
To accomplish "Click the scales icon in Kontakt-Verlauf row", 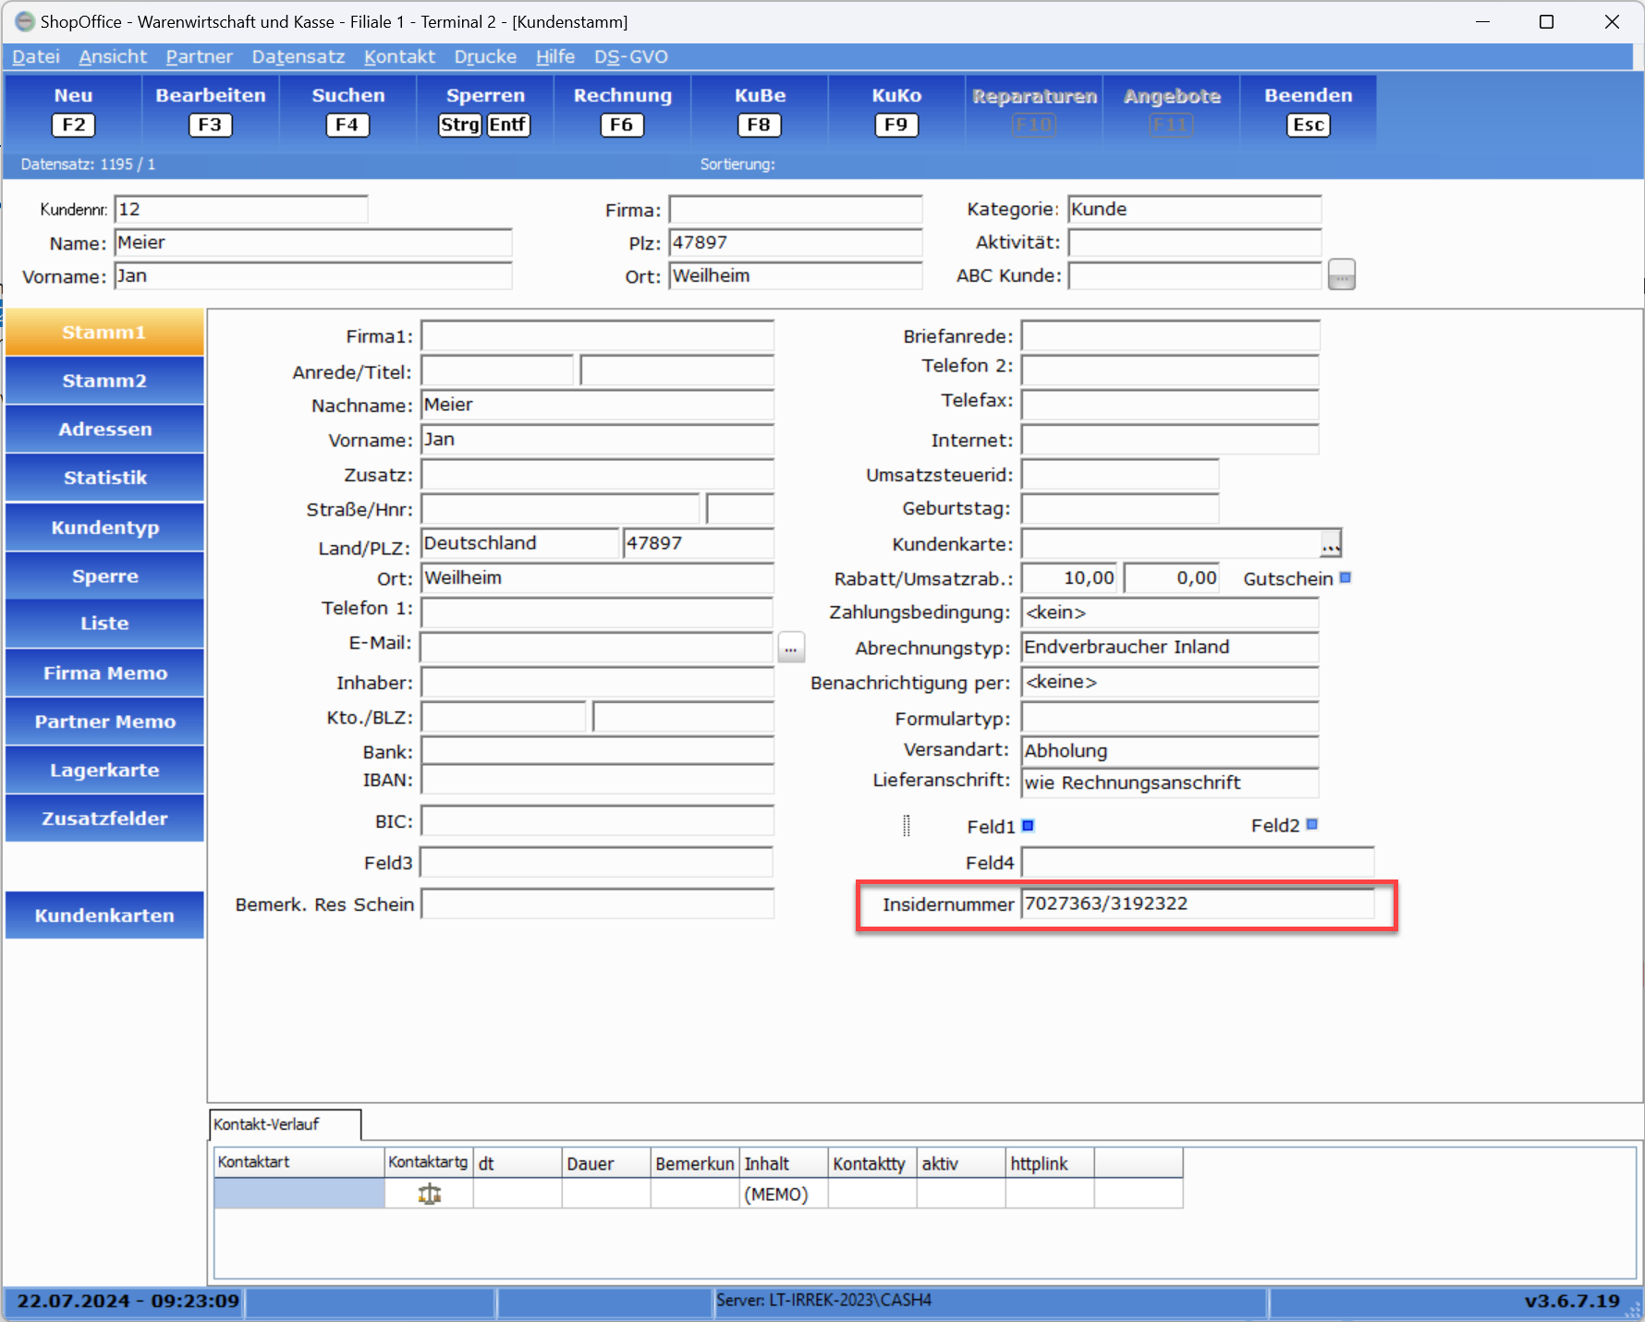I will coord(429,1194).
